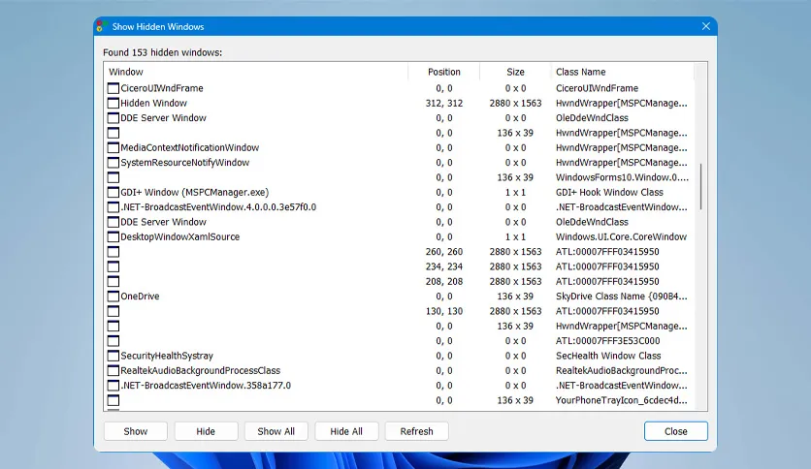Check the unnamed WindowsForms10.Window row checkbox
This screenshot has height=469, width=811.
114,177
